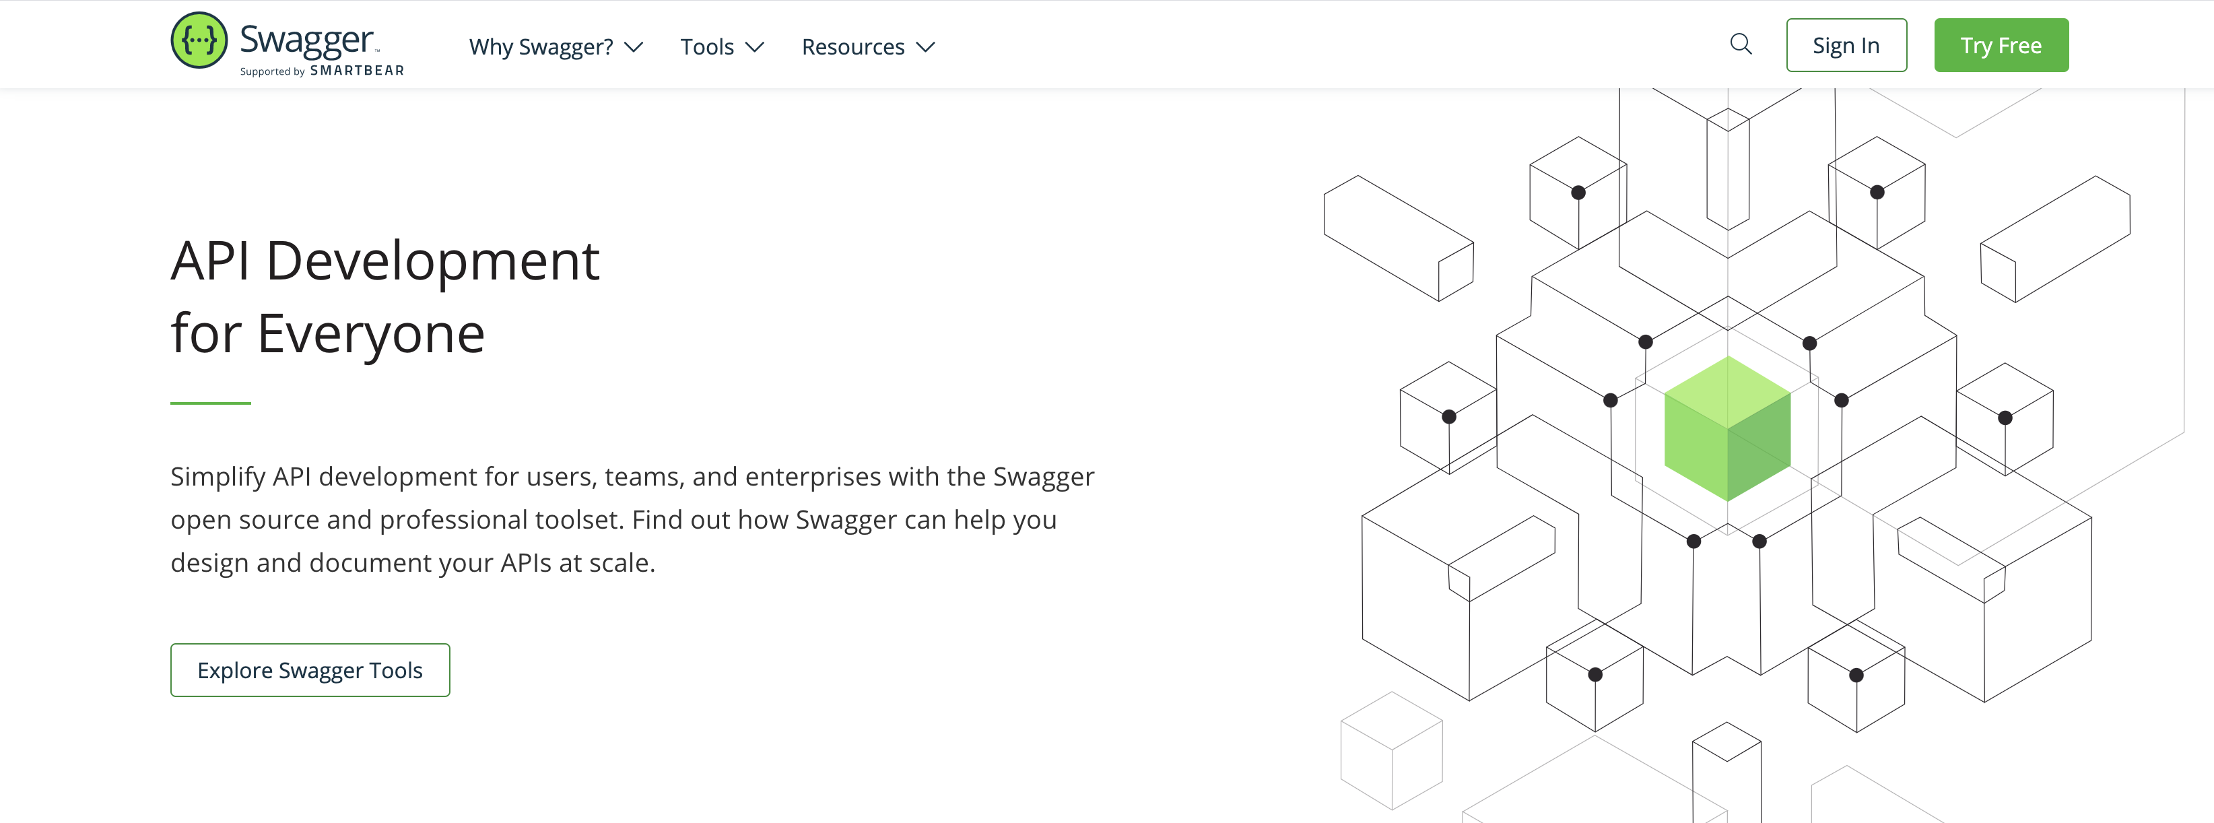Click the green divider line below the heading
The image size is (2214, 823).
pyautogui.click(x=211, y=403)
